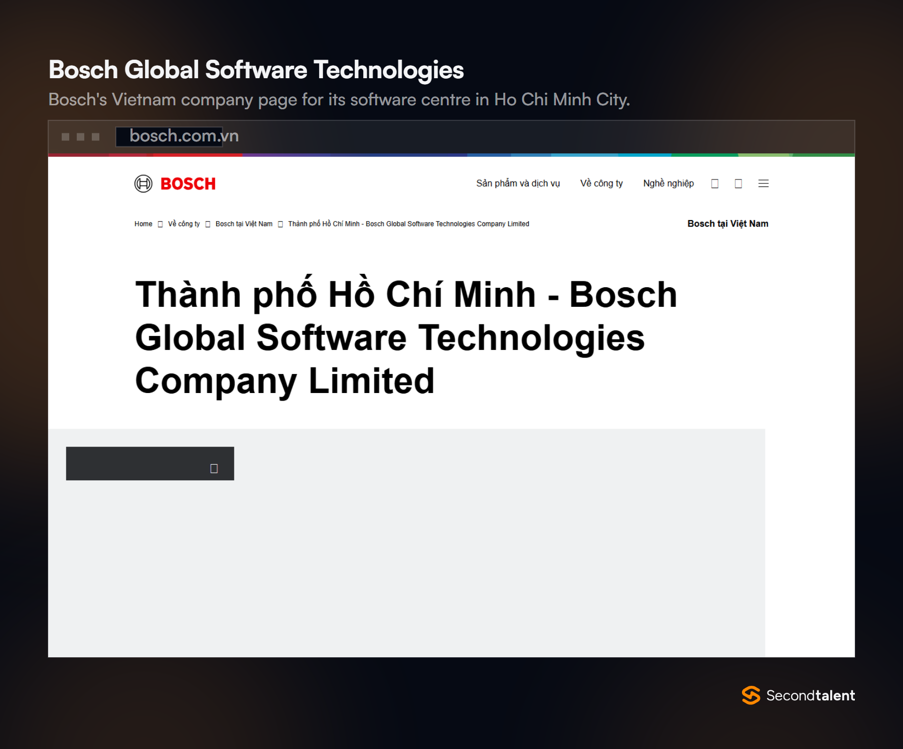Click the first icon after Nghề nghiệp

click(x=715, y=183)
